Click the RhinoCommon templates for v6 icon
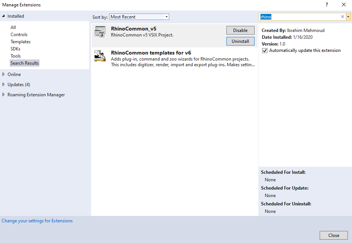 pyautogui.click(x=100, y=56)
